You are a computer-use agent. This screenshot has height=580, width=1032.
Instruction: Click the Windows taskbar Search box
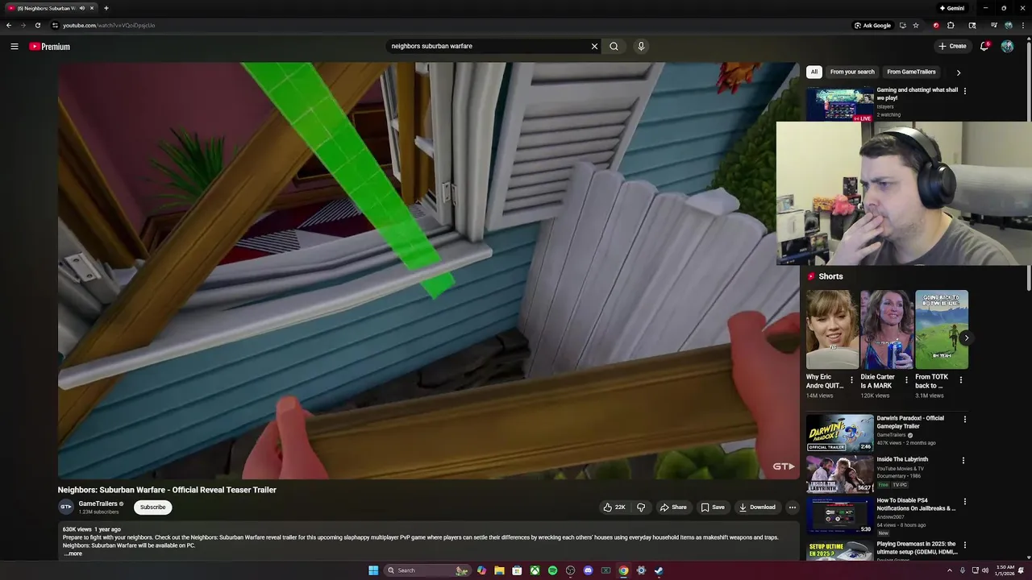coord(426,570)
